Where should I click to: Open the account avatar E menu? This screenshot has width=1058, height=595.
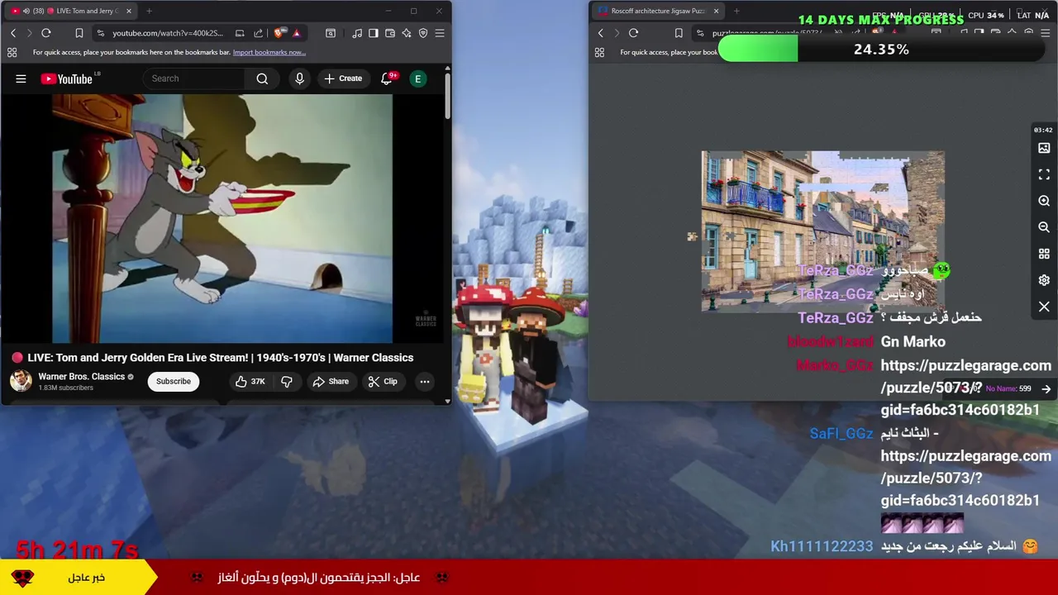(418, 79)
